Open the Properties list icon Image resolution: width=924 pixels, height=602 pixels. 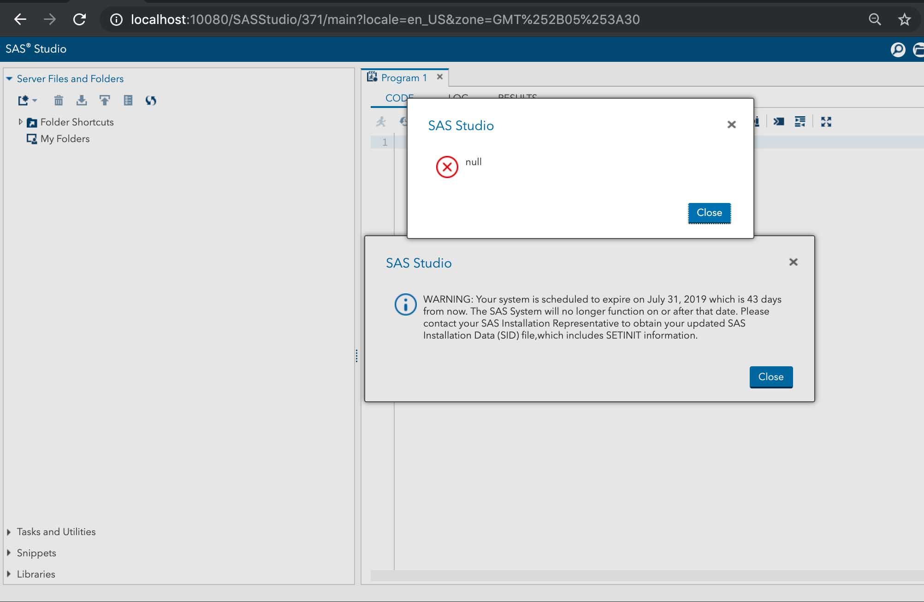128,100
